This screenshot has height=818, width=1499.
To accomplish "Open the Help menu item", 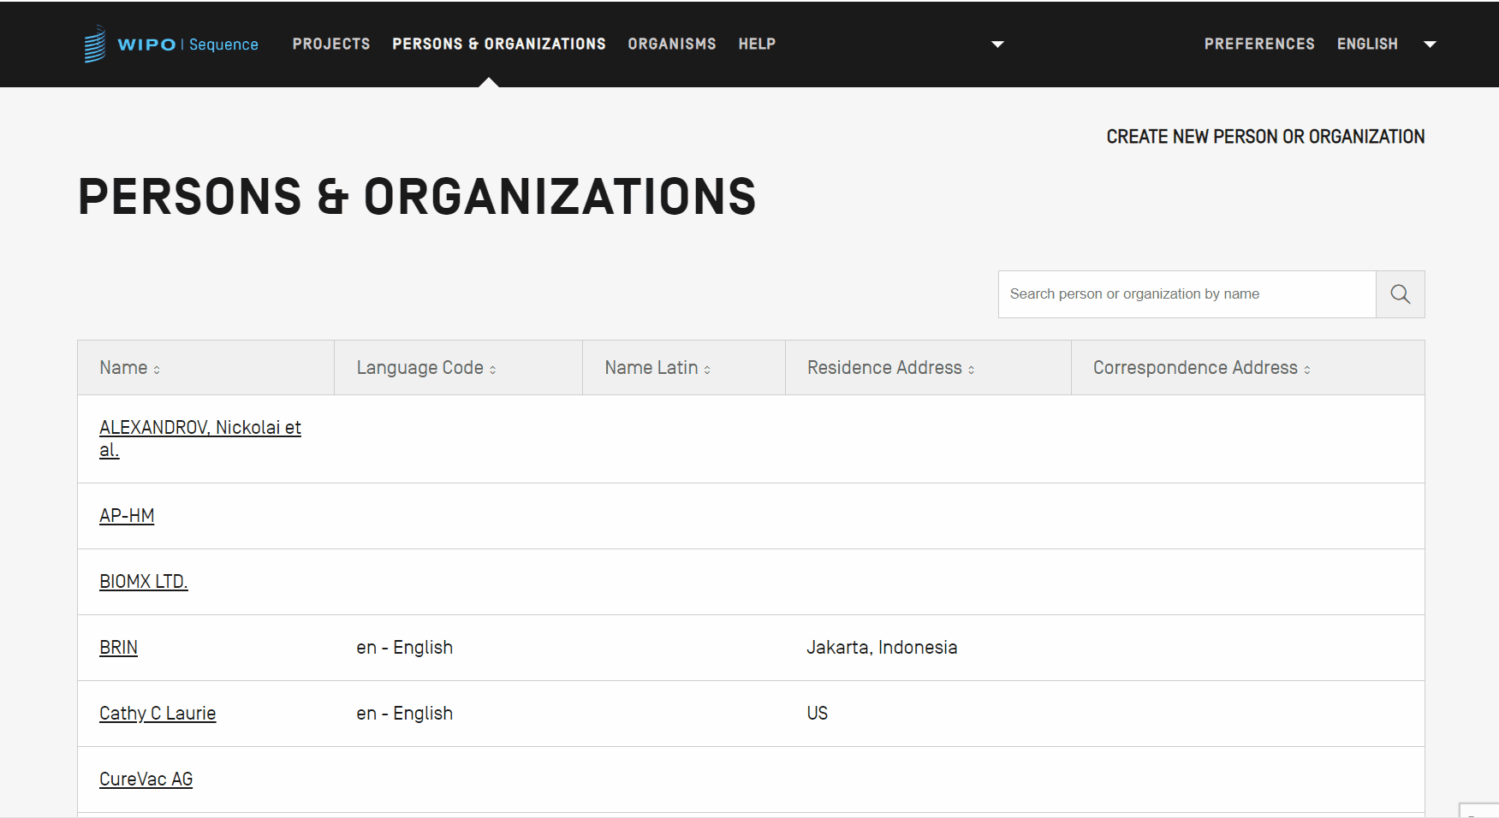I will point(757,44).
